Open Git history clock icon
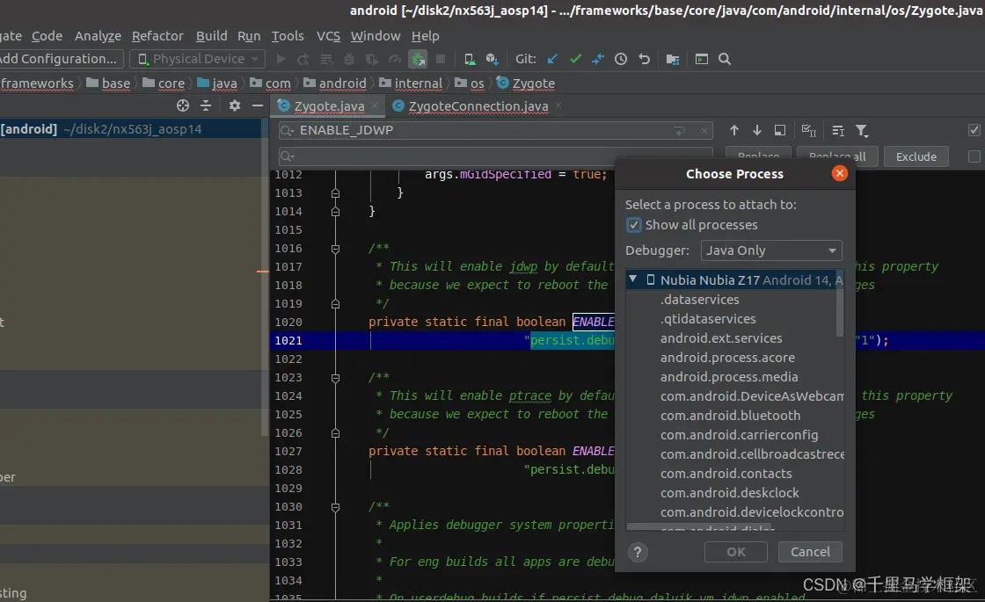 [621, 59]
